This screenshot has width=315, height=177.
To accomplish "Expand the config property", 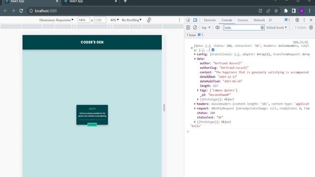I will 195,54.
